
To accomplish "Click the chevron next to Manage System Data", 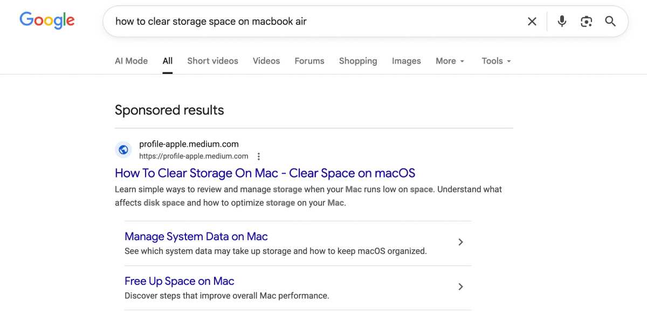I will (x=461, y=242).
